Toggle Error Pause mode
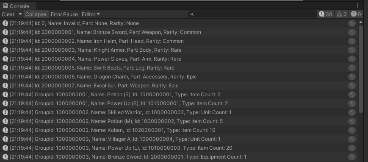The width and height of the screenshot is (368, 162). click(x=64, y=14)
